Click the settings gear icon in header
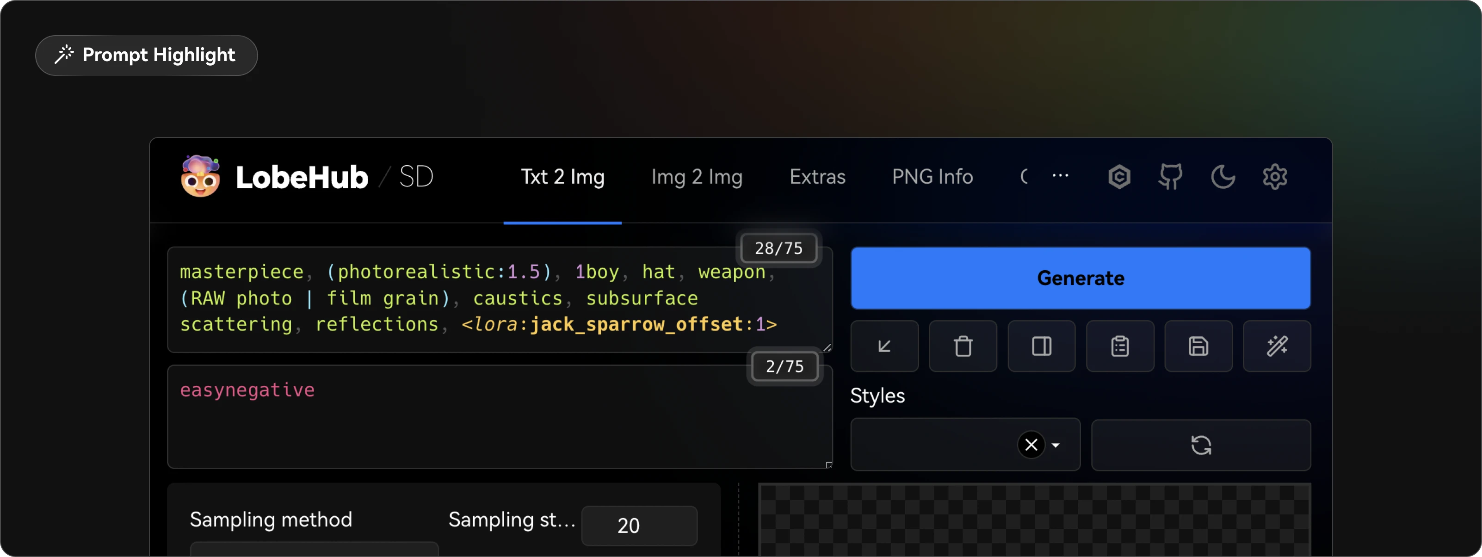The image size is (1482, 557). 1274,177
